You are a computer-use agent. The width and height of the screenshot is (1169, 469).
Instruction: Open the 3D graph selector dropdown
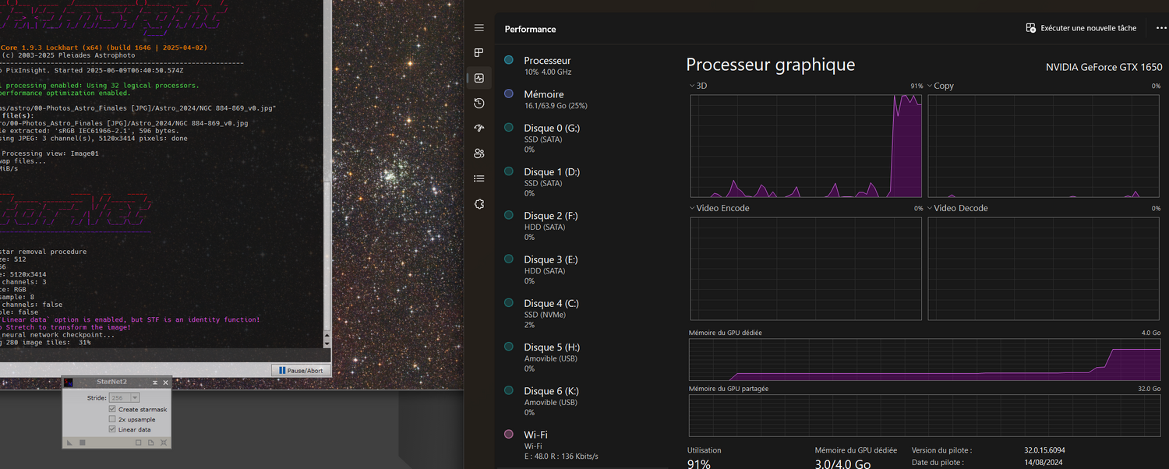coord(692,86)
